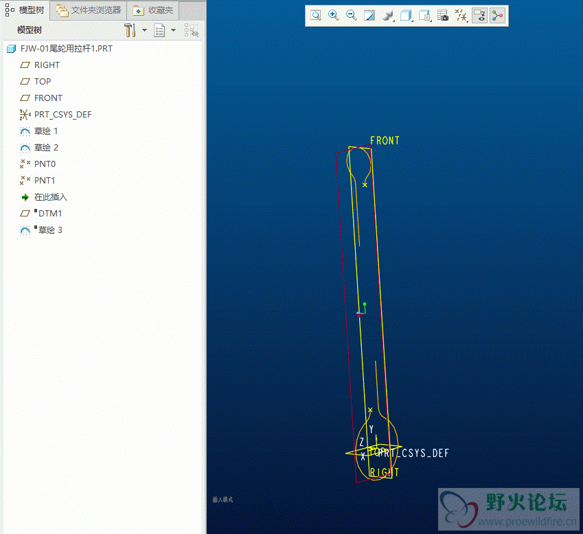The height and width of the screenshot is (534, 583).
Task: Switch to the 收藏夹 tab
Action: [x=153, y=10]
